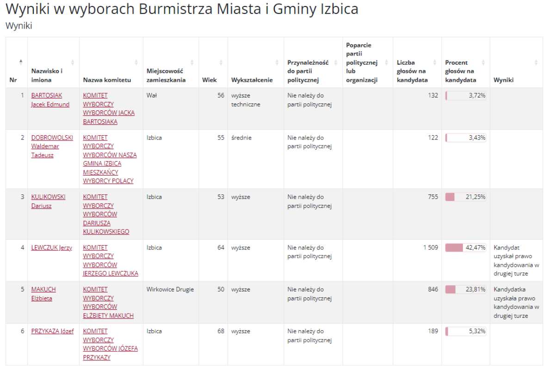Sort by Liczba głosów na kandydata arrows
555x369 pixels.
435,62
